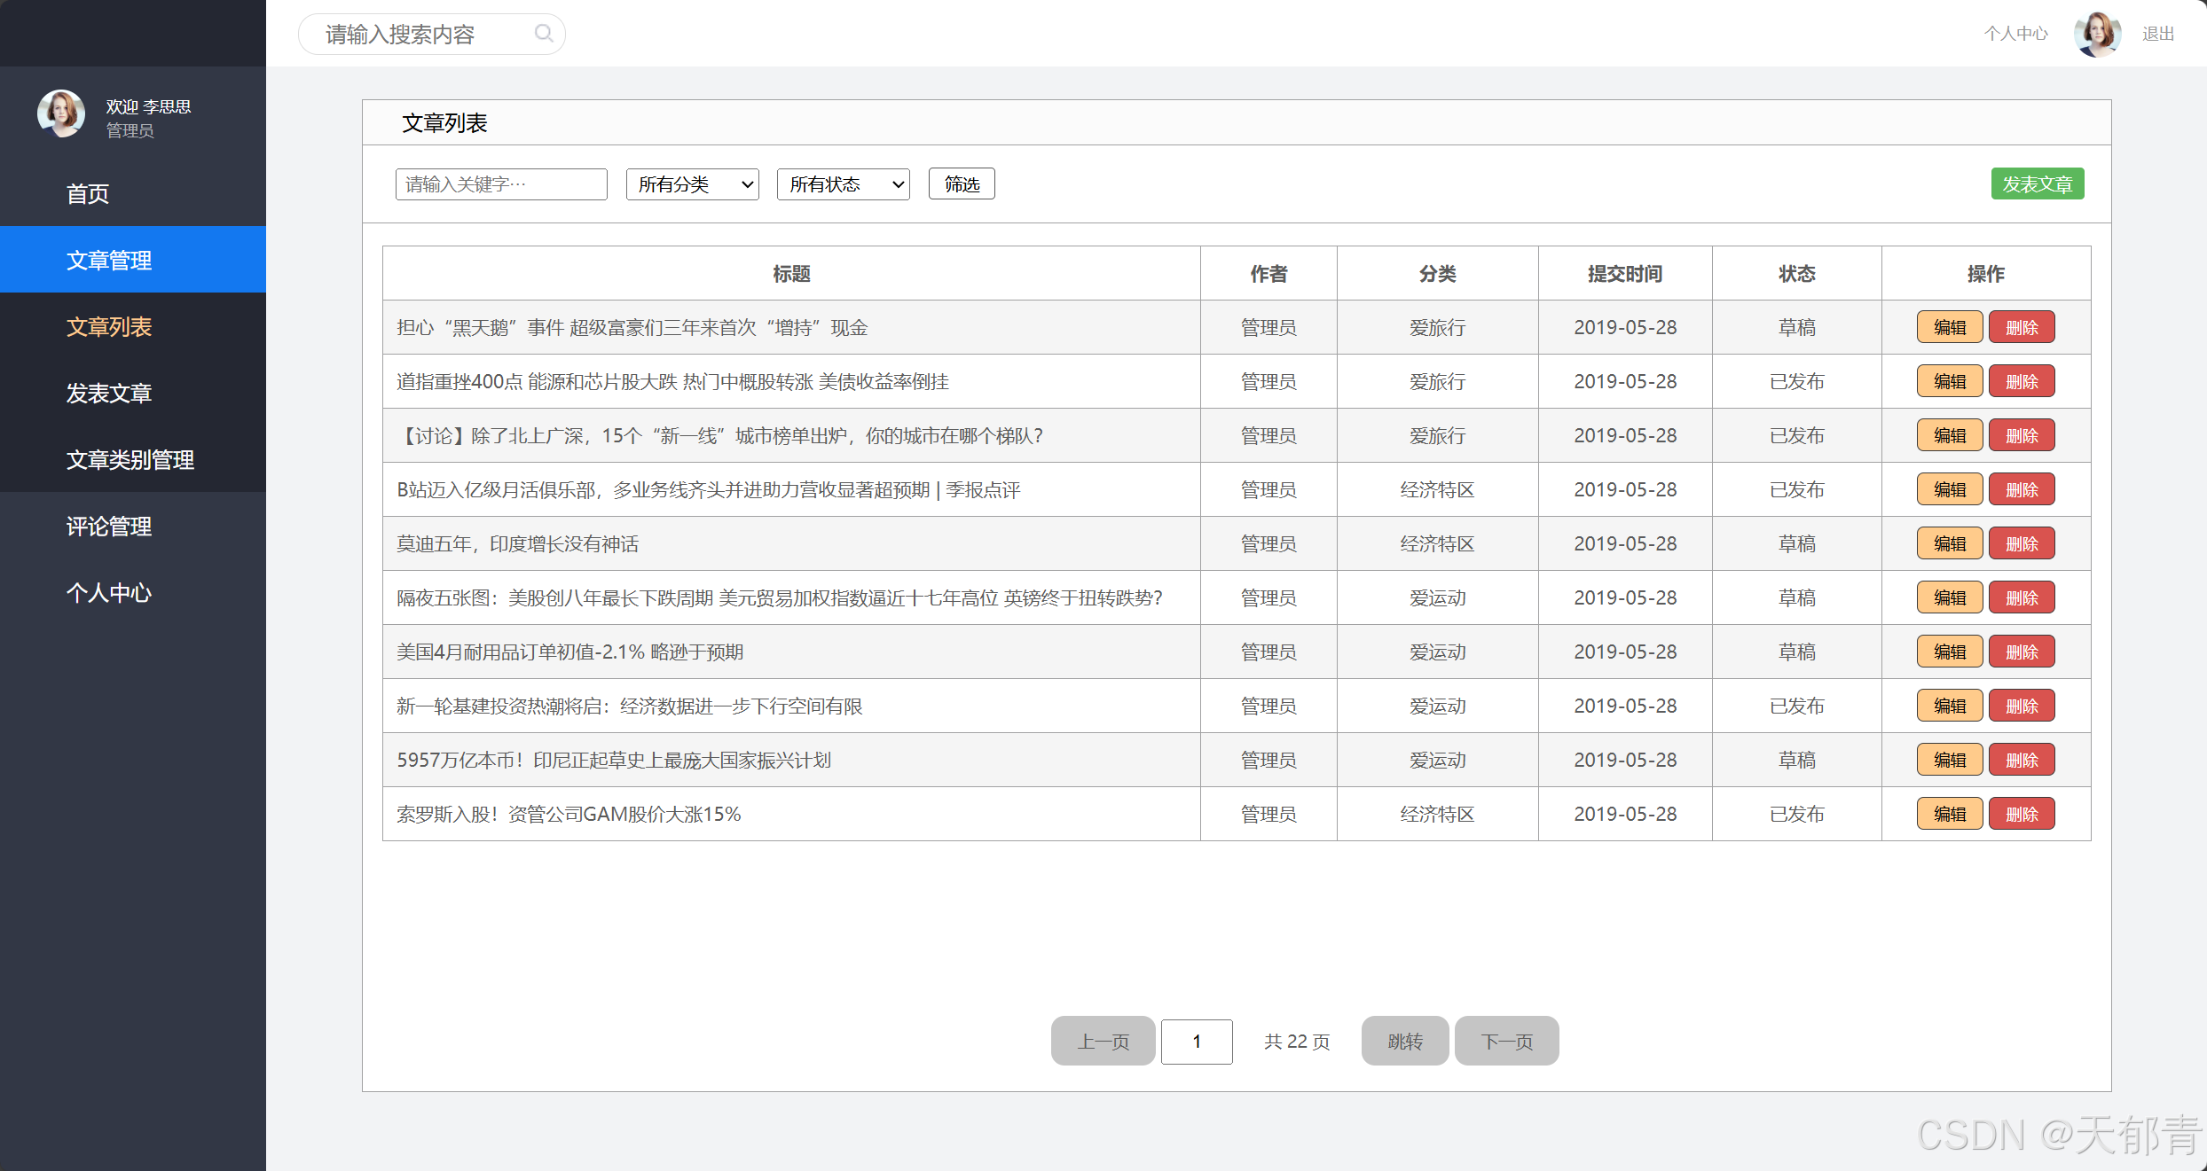The image size is (2207, 1171).
Task: Click 个人中心 link in top header
Action: (2016, 34)
